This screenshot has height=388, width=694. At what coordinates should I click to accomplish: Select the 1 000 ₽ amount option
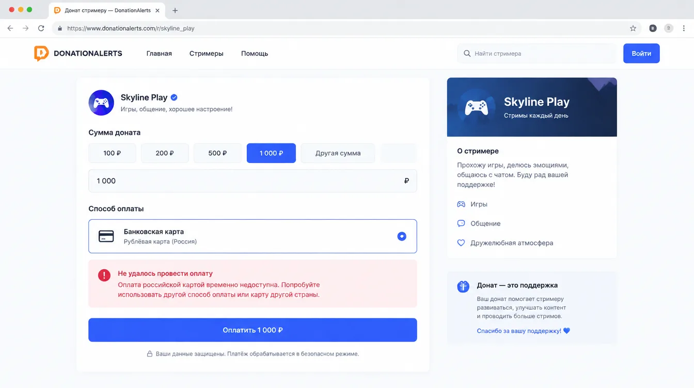tap(271, 153)
